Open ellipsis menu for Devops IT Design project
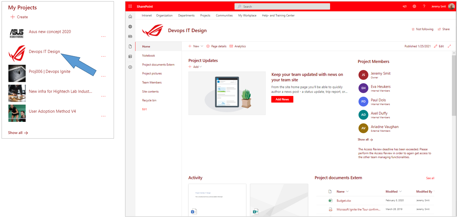The width and height of the screenshot is (459, 219). (103, 56)
